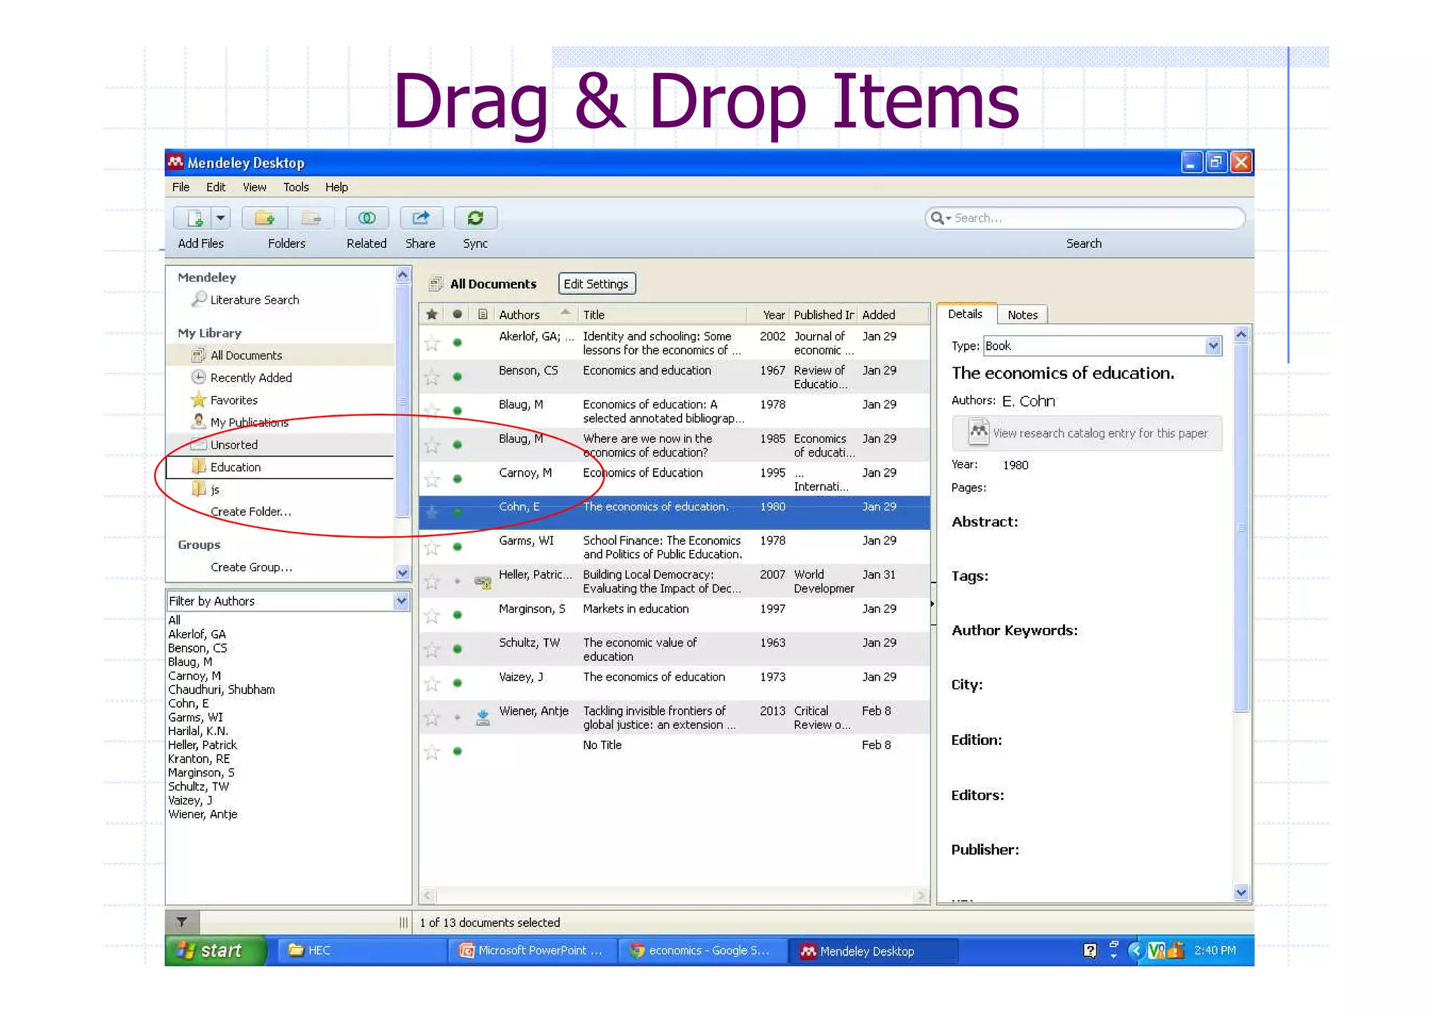Click the Add Files toolbar icon

pos(194,218)
